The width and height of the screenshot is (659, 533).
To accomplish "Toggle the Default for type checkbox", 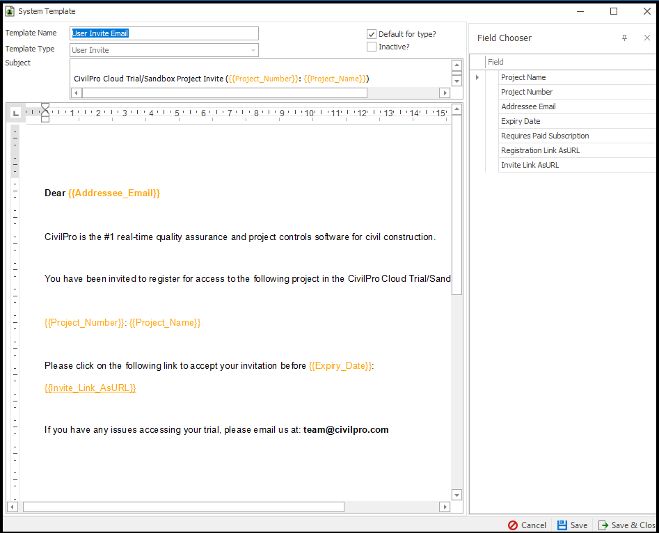I will pyautogui.click(x=372, y=34).
